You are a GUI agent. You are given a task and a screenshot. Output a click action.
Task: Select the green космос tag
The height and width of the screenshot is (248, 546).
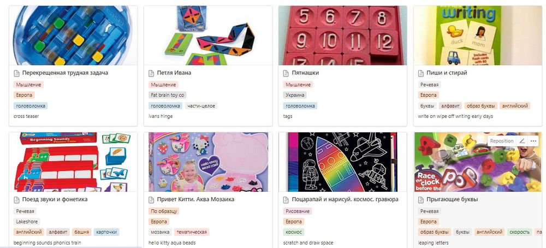point(294,232)
